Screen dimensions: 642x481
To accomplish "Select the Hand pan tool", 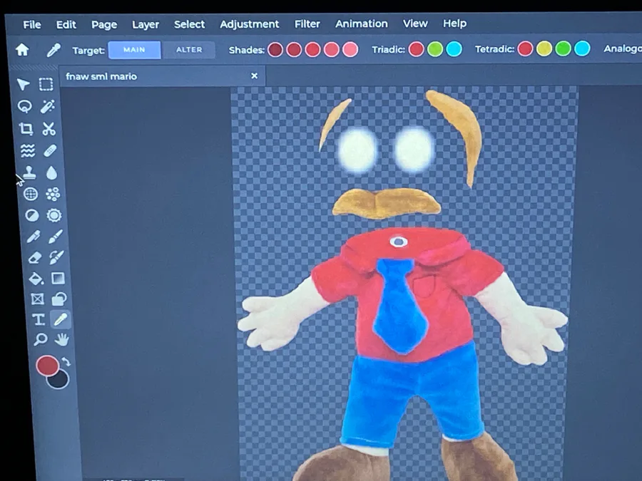I will (62, 339).
